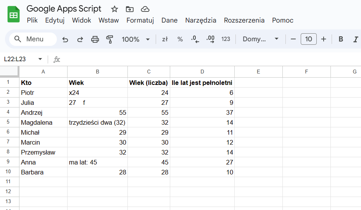Open more number formats 123

[226, 39]
